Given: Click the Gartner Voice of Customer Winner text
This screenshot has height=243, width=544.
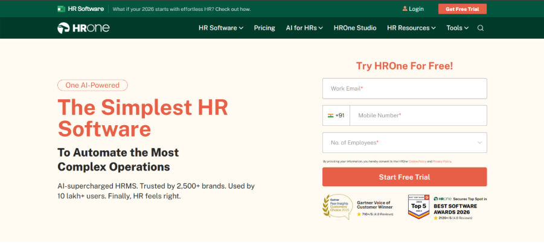Looking at the screenshot, I should coord(375,205).
